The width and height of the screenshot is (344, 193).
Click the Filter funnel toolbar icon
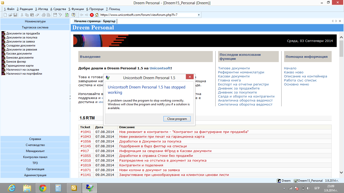click(x=60, y=15)
